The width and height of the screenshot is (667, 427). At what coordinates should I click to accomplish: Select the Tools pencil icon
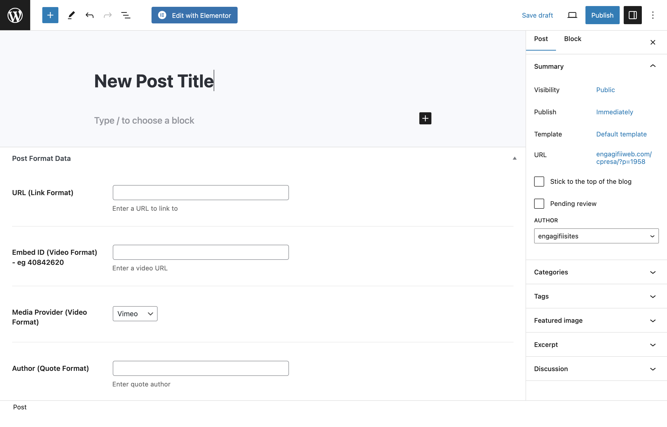71,15
